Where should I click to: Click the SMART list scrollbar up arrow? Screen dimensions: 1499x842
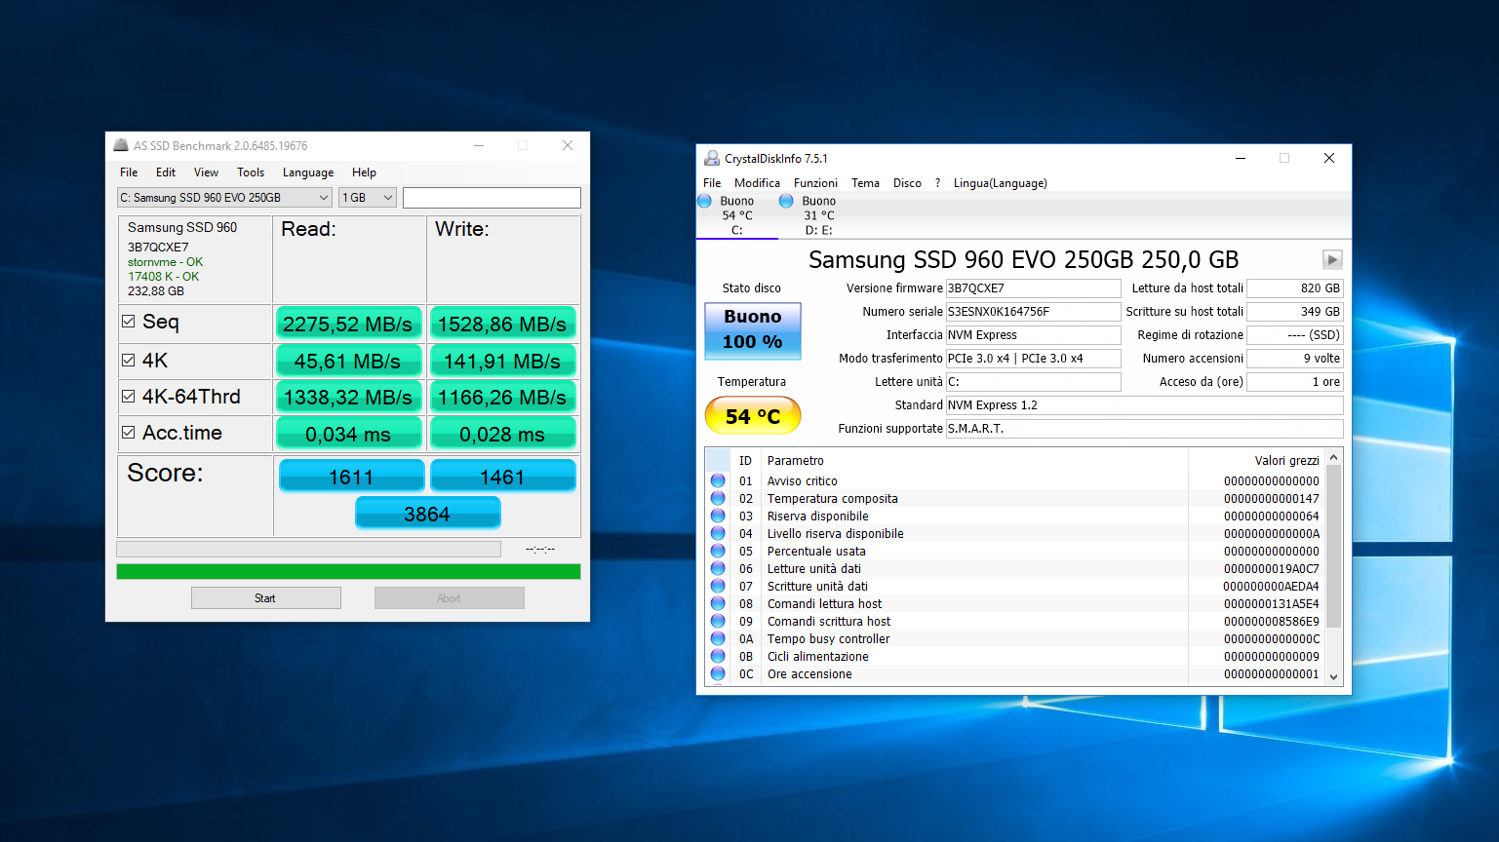tap(1333, 457)
